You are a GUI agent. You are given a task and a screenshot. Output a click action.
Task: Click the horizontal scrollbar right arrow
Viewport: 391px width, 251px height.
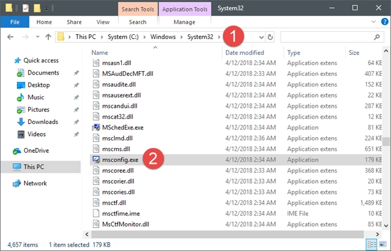[377, 234]
